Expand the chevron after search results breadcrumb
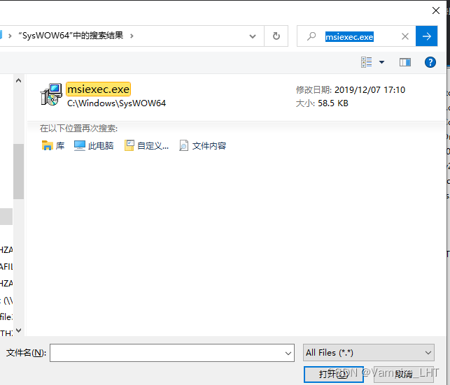This screenshot has height=385, width=450. pyautogui.click(x=132, y=36)
